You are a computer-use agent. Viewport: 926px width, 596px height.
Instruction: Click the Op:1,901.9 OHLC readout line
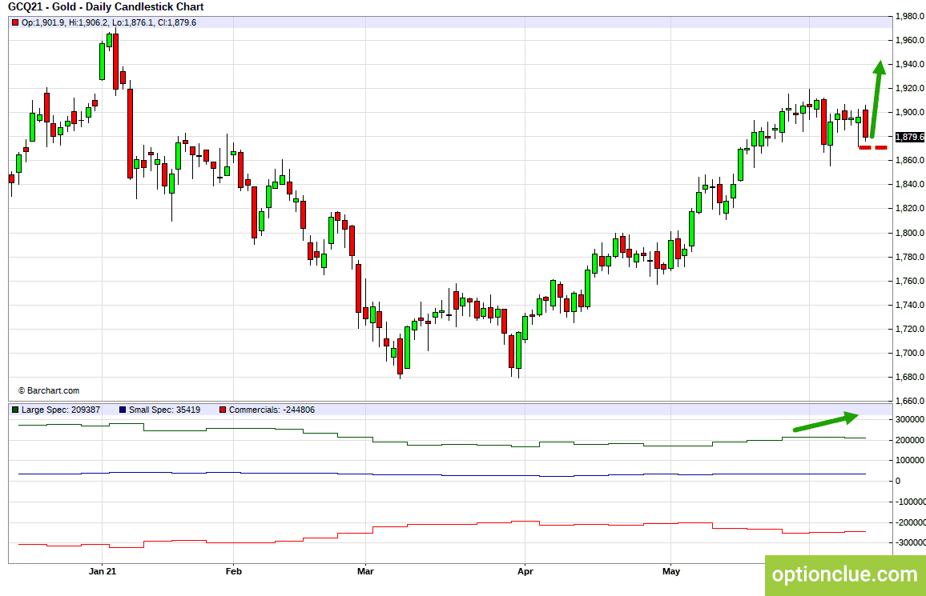point(109,22)
